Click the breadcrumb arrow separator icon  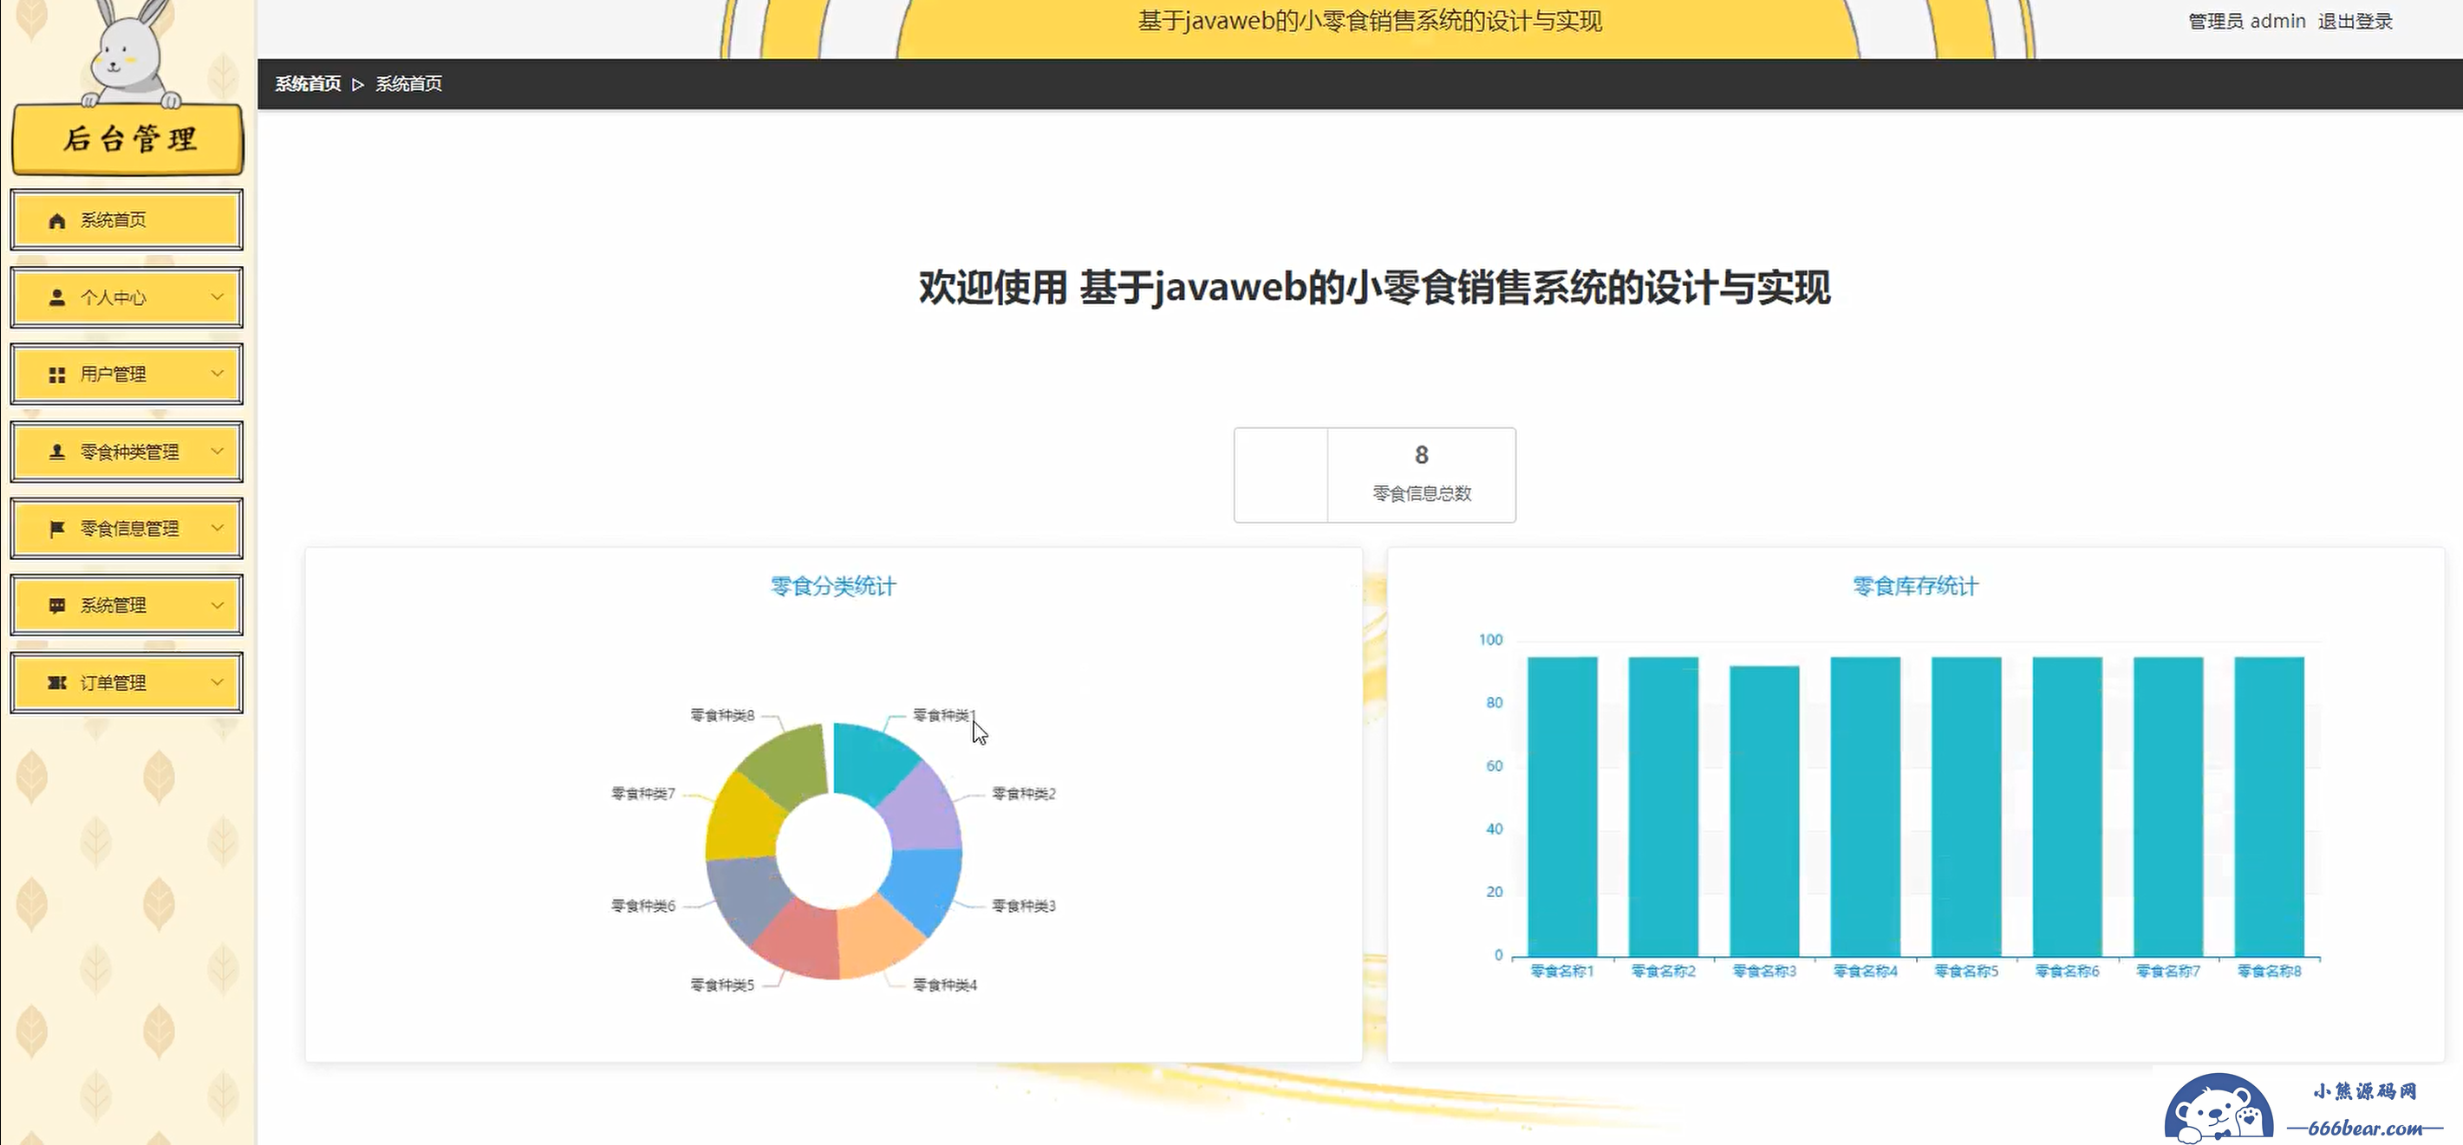[x=357, y=84]
